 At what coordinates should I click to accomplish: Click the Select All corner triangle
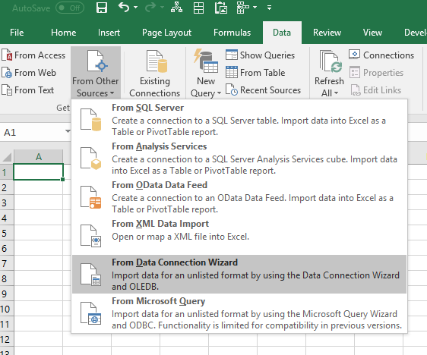(x=7, y=157)
